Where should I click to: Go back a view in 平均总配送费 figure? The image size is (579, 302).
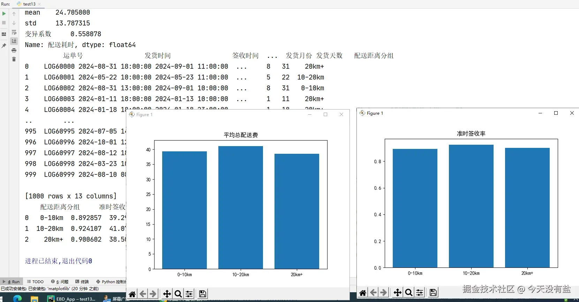[143, 294]
